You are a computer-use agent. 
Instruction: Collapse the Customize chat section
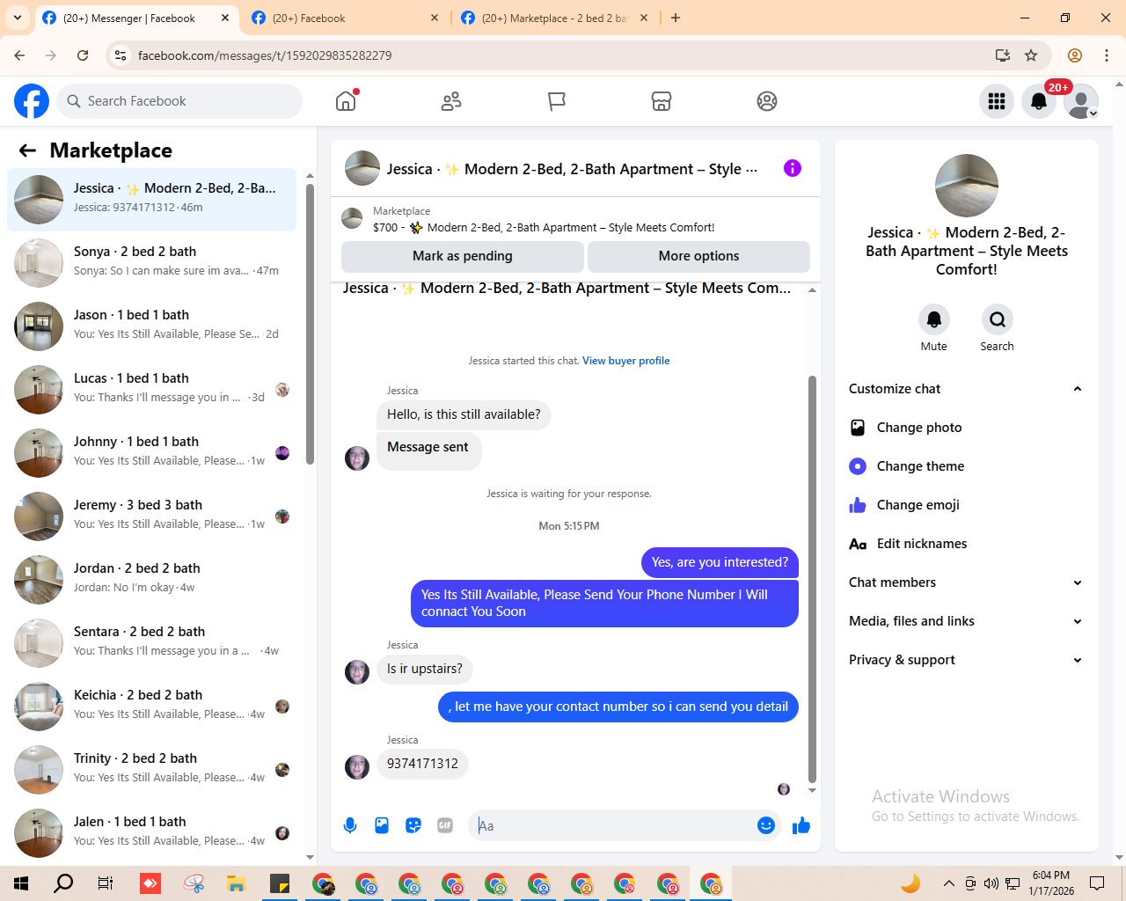(966, 389)
